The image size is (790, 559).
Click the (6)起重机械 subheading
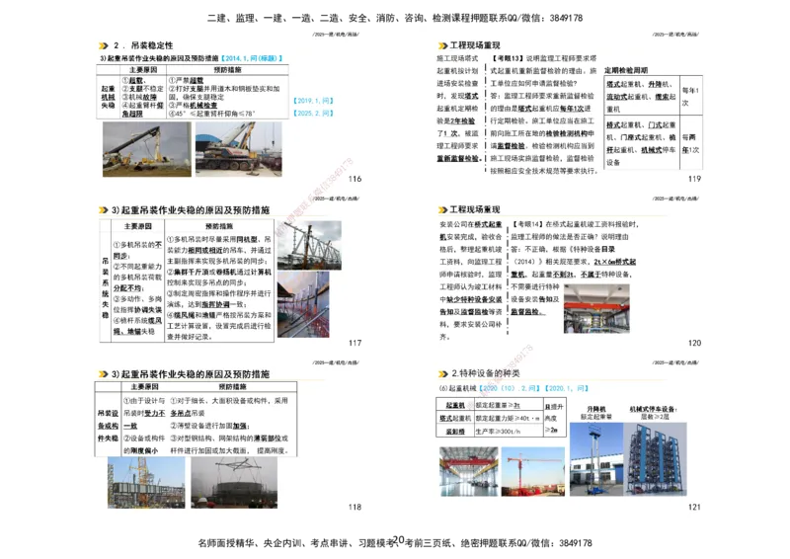457,388
